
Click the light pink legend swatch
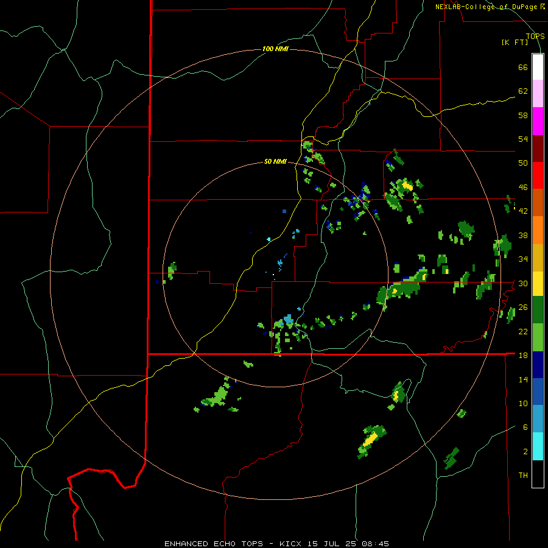[x=538, y=94]
